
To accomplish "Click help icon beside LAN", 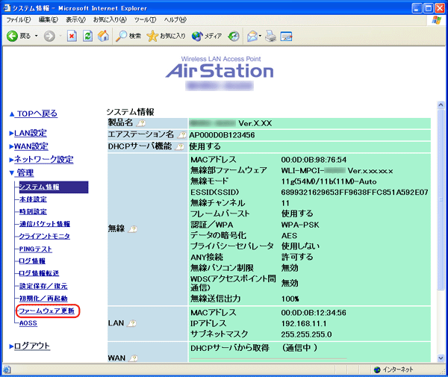I will tap(131, 323).
